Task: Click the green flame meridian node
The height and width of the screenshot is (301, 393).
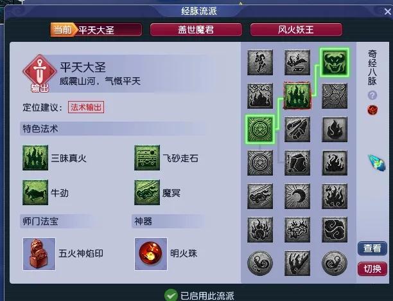Action: (x=297, y=96)
